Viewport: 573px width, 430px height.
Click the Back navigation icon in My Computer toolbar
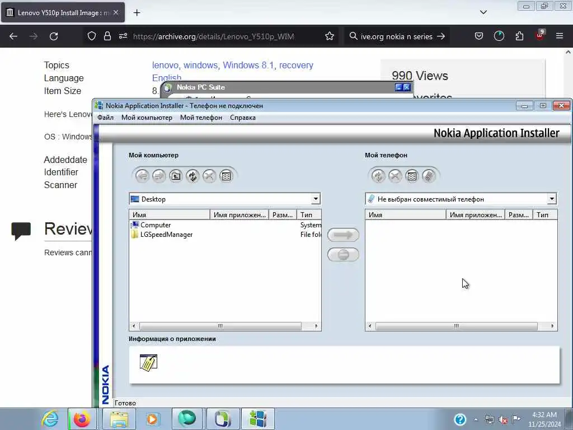tap(142, 176)
